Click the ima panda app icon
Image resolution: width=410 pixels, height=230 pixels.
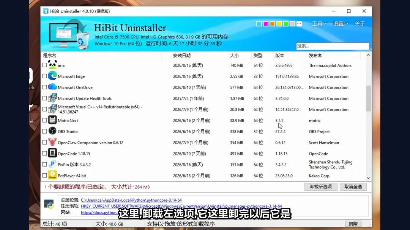pyautogui.click(x=52, y=65)
